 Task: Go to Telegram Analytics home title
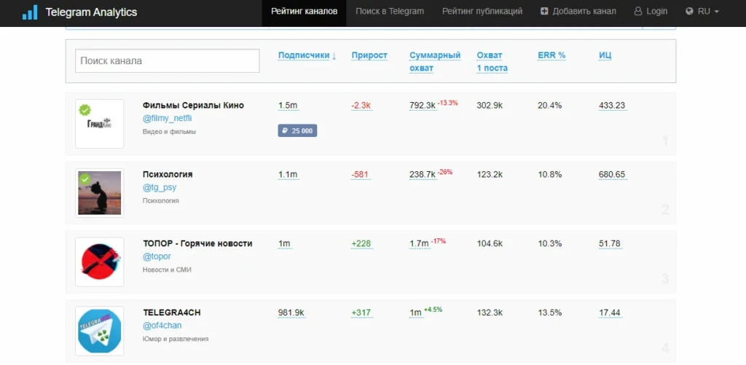(91, 12)
